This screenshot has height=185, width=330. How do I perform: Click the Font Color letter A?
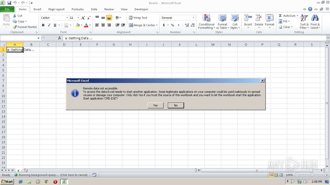click(86, 25)
